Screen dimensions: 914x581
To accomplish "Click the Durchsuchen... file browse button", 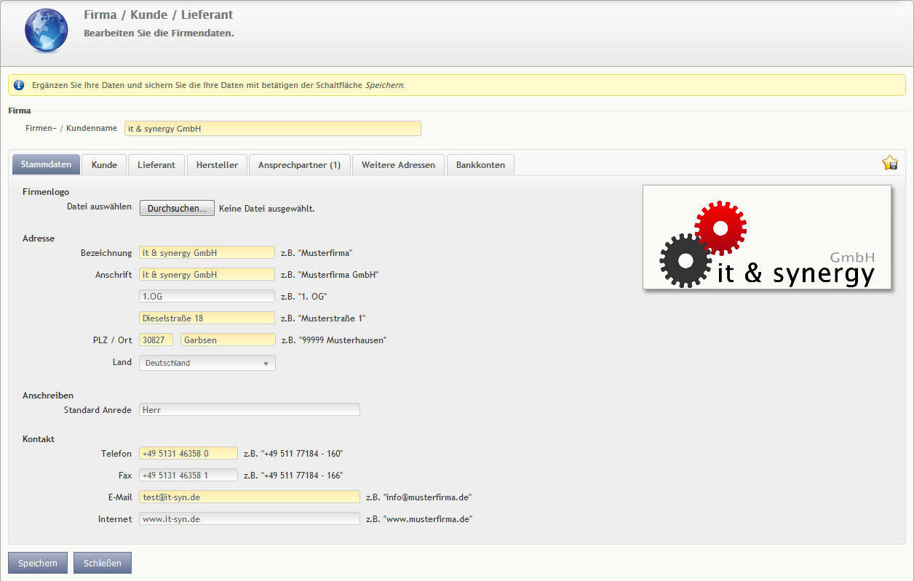I will click(x=177, y=208).
